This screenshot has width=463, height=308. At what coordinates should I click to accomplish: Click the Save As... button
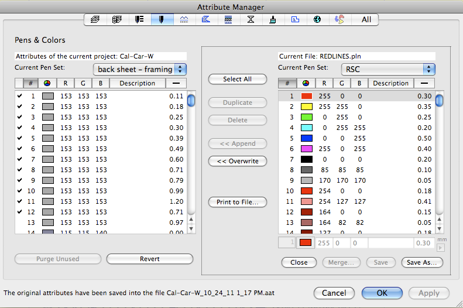click(422, 262)
